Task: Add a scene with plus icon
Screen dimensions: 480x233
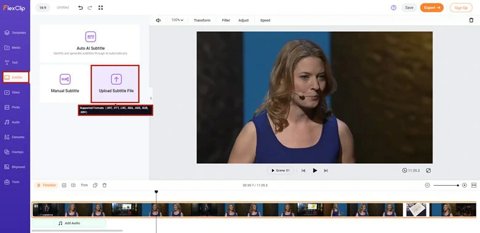Action: [x=64, y=185]
